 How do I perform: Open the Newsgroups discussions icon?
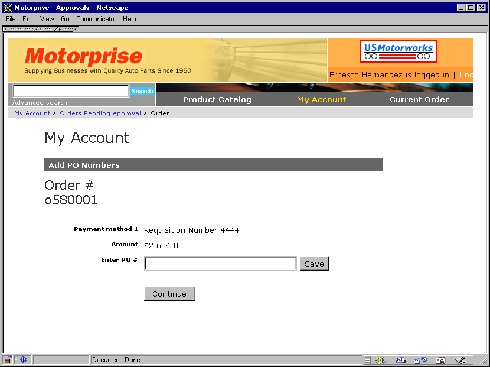420,360
